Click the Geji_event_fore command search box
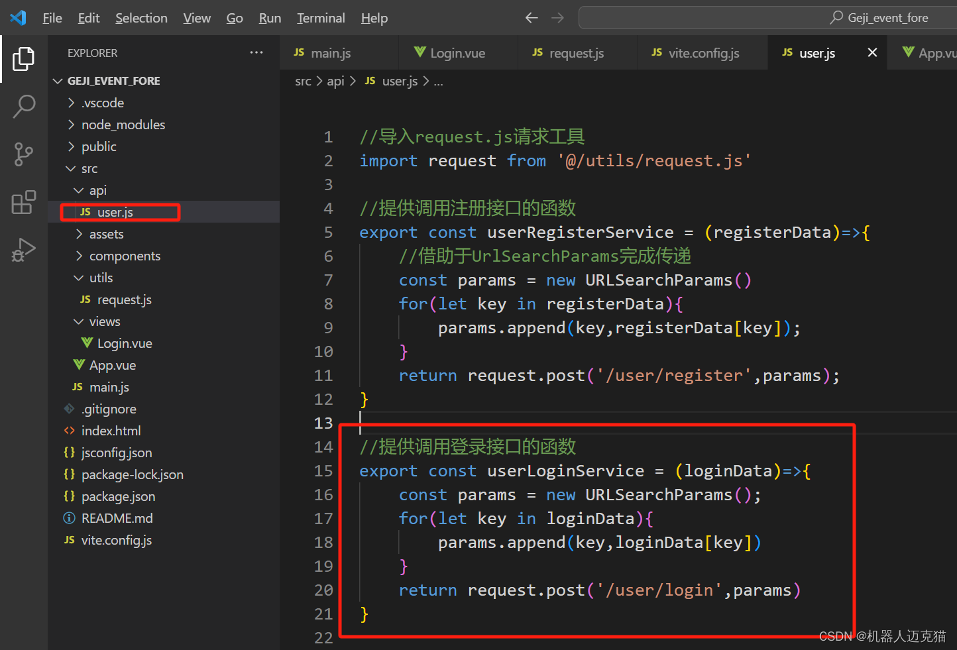This screenshot has height=650, width=957. (767, 18)
